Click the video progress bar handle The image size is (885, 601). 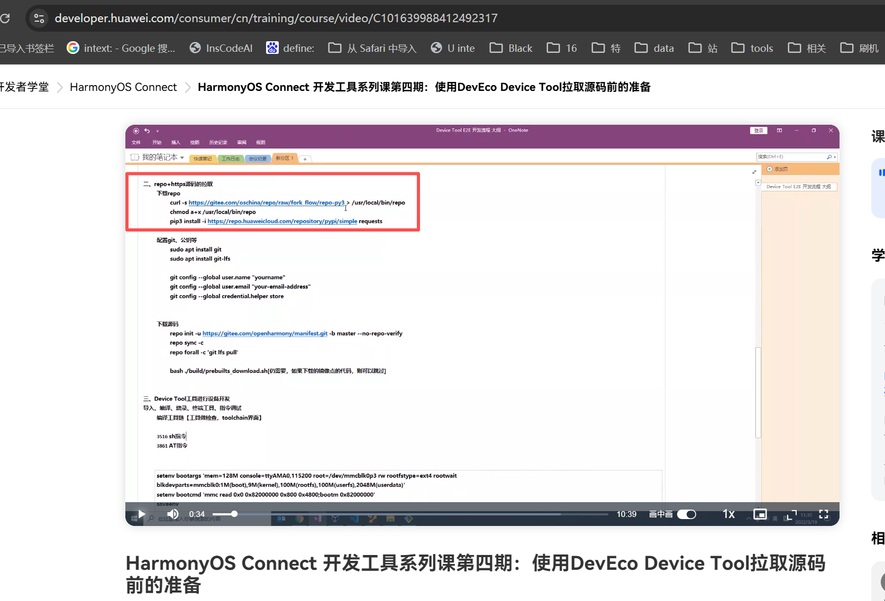point(234,514)
